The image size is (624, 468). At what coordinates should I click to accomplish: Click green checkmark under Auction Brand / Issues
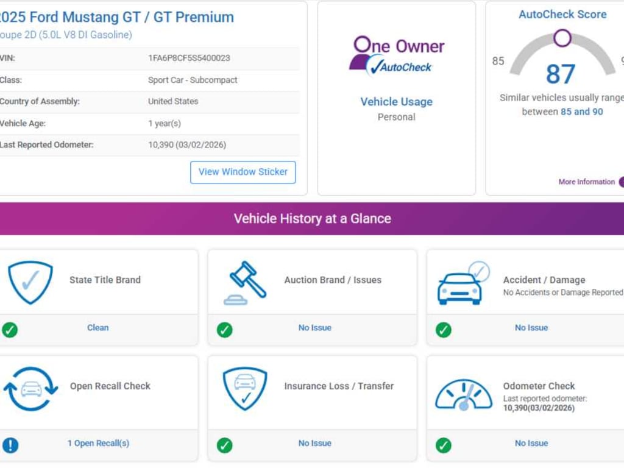[x=225, y=330]
